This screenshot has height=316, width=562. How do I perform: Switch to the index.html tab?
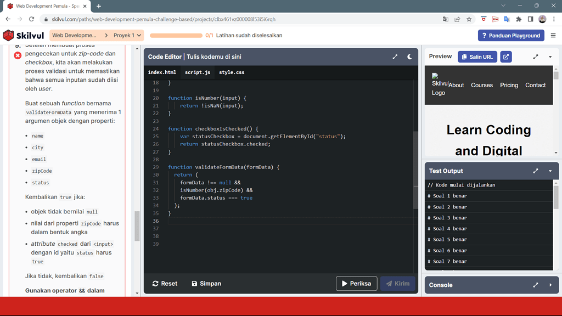162,72
